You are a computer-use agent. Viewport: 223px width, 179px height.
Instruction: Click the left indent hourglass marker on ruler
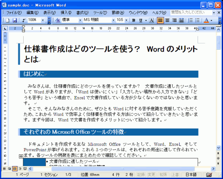click(24, 29)
